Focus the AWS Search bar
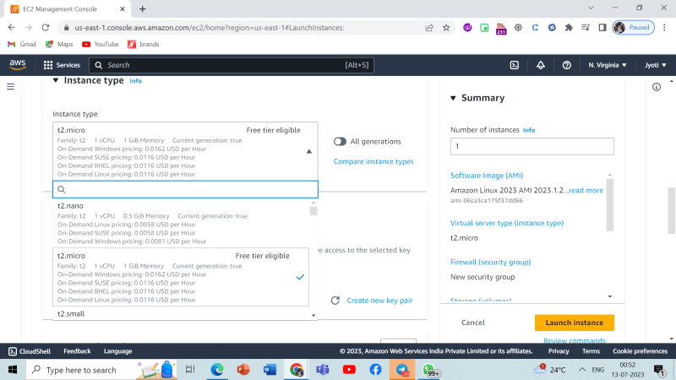Viewport: 676px width, 380px height. pos(232,65)
